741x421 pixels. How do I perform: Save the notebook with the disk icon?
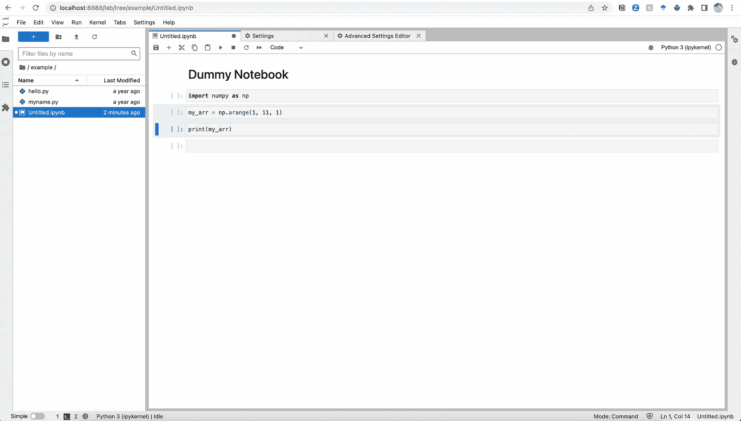pos(156,47)
